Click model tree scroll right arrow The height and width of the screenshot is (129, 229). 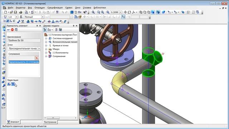[75, 118]
